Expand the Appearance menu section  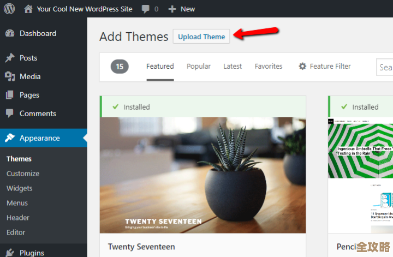pos(39,138)
